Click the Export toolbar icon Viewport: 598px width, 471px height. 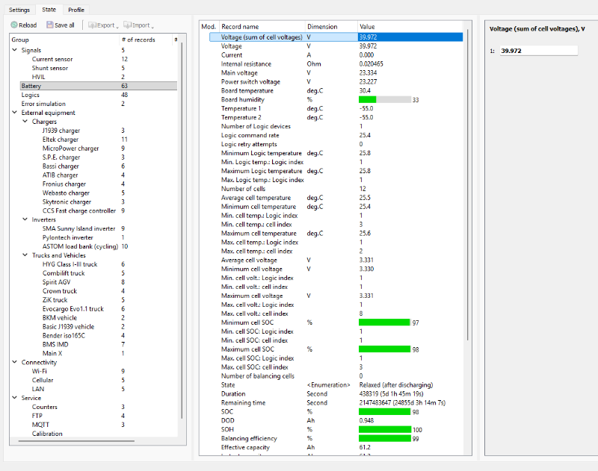[x=92, y=25]
